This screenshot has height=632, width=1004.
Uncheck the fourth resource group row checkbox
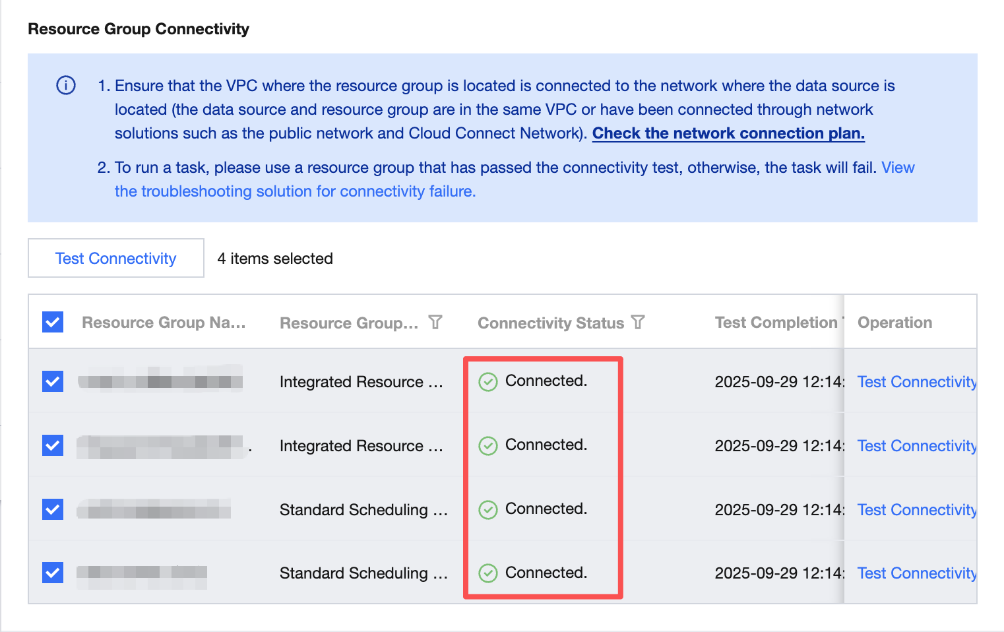coord(53,573)
